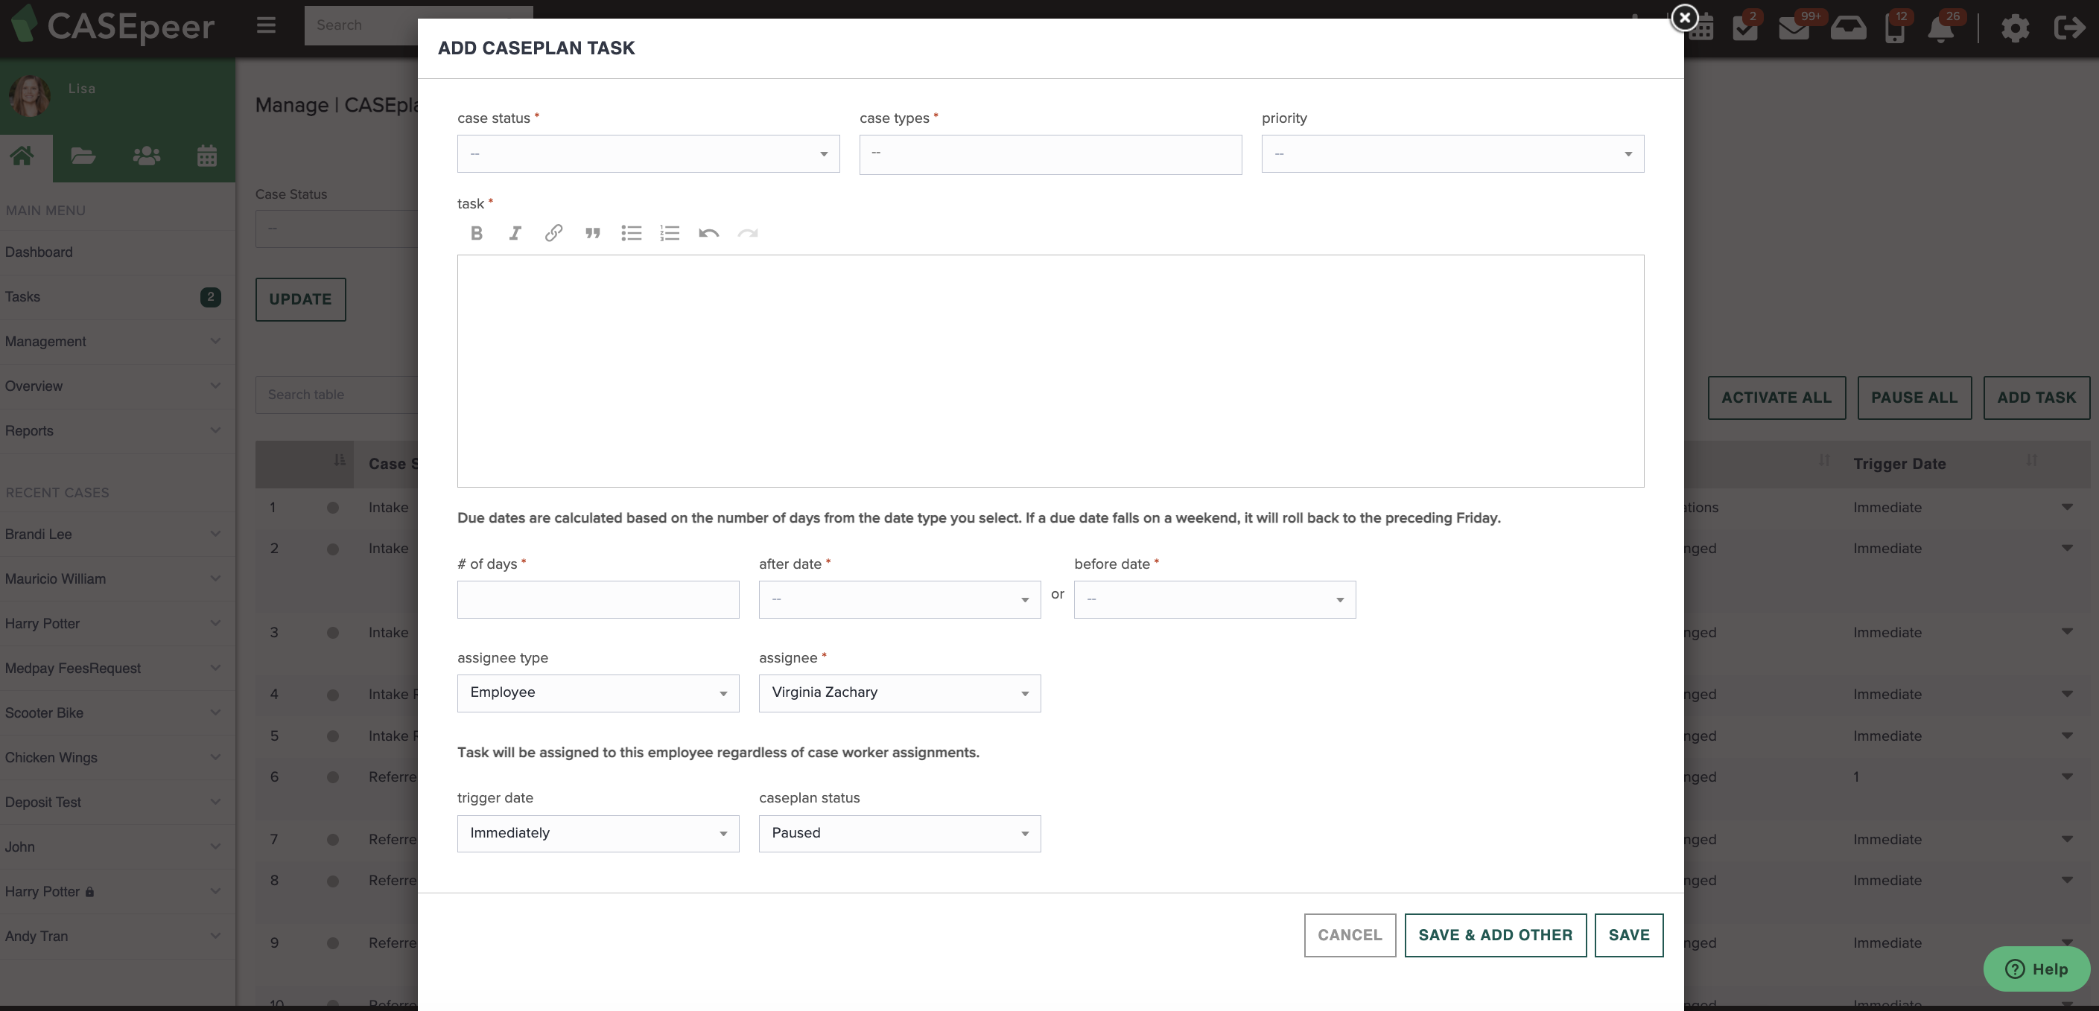This screenshot has width=2099, height=1011.
Task: Click inside the # of days field
Action: click(x=597, y=599)
